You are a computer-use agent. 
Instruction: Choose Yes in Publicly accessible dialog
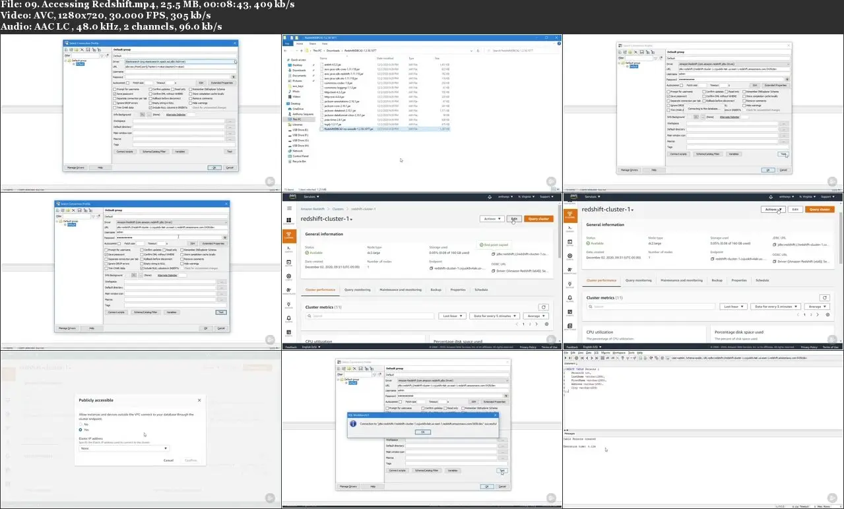pyautogui.click(x=81, y=429)
